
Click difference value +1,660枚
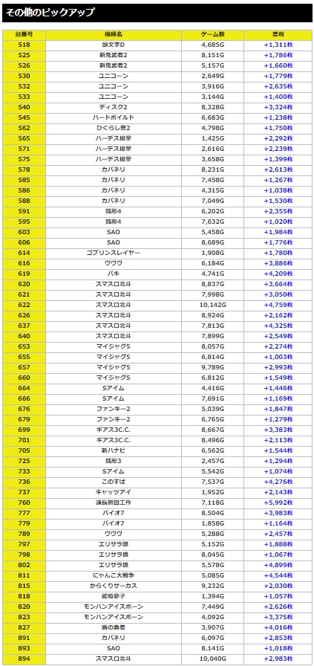click(x=278, y=65)
